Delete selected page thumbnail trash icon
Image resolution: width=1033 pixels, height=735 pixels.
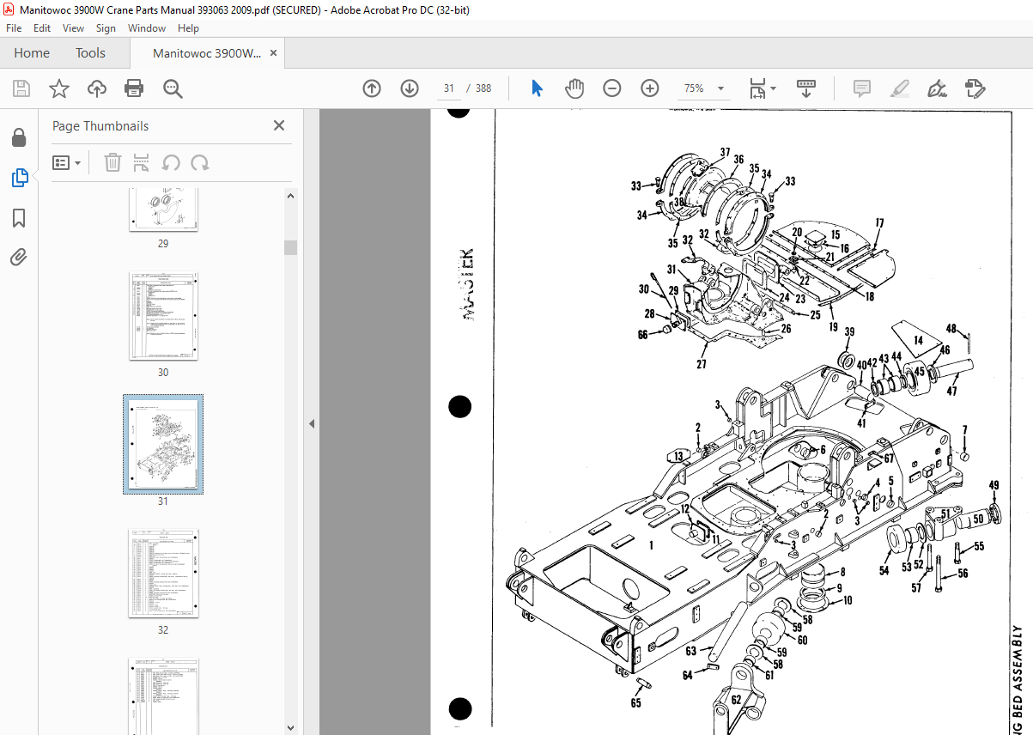point(112,162)
